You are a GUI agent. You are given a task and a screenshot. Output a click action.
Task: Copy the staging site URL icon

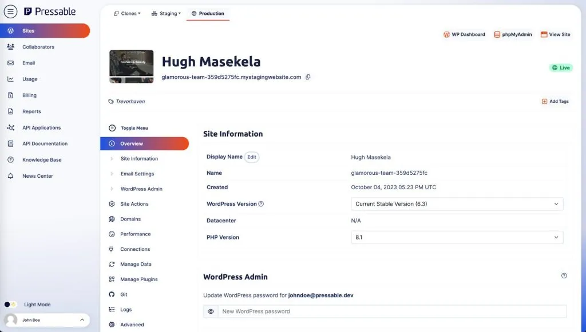(308, 77)
